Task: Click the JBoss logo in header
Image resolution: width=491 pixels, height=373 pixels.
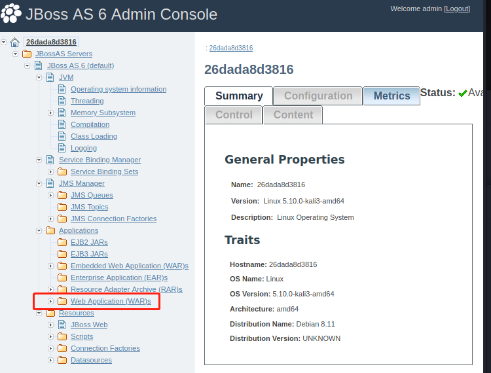Action: [10, 13]
